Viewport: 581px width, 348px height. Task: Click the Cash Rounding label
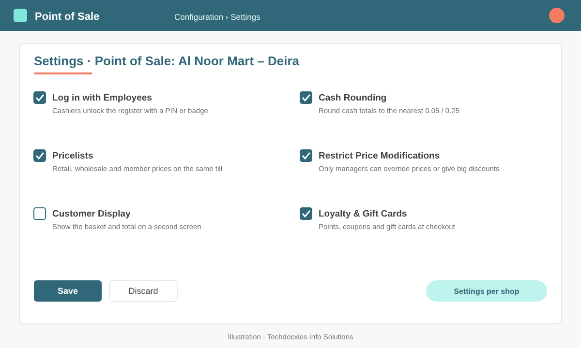coord(352,98)
